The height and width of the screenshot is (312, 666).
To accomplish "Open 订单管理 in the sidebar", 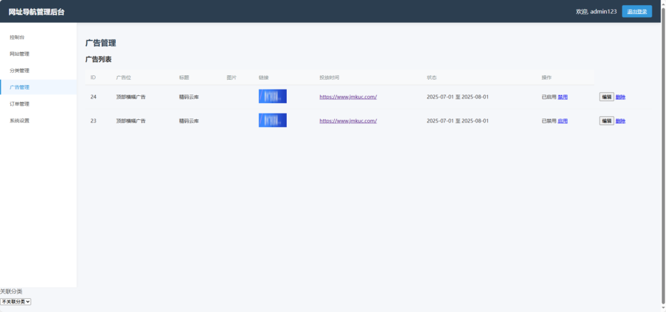I will point(20,104).
